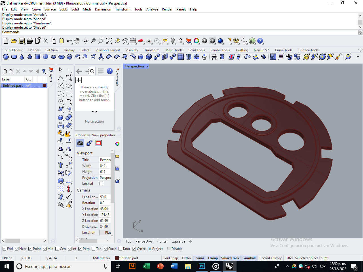
Task: Click the checkmark Check objects icon in sidebar
Action: [x=69, y=196]
